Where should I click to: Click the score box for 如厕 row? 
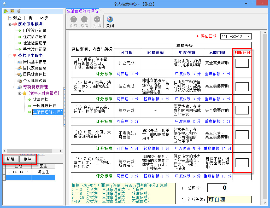tap(242, 135)
